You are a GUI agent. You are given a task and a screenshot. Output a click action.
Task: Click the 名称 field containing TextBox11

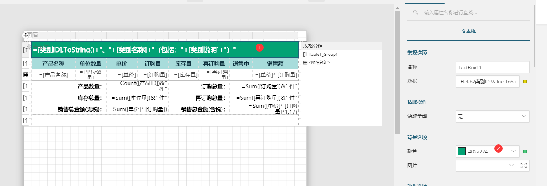tap(493, 67)
